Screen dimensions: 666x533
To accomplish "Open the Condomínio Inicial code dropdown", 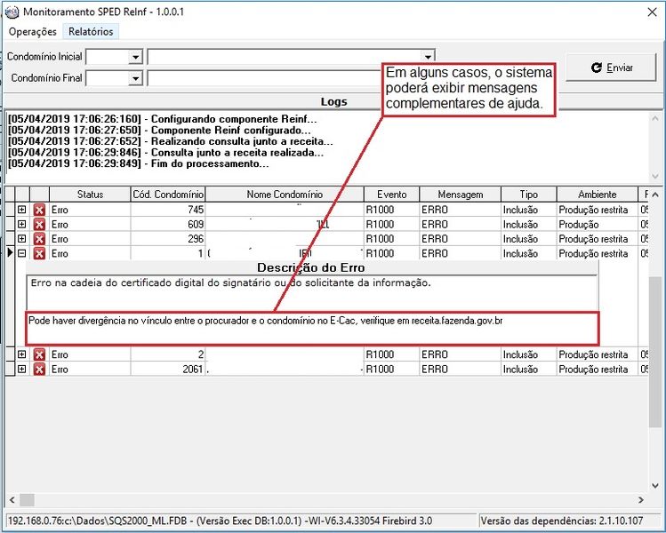I will [135, 57].
